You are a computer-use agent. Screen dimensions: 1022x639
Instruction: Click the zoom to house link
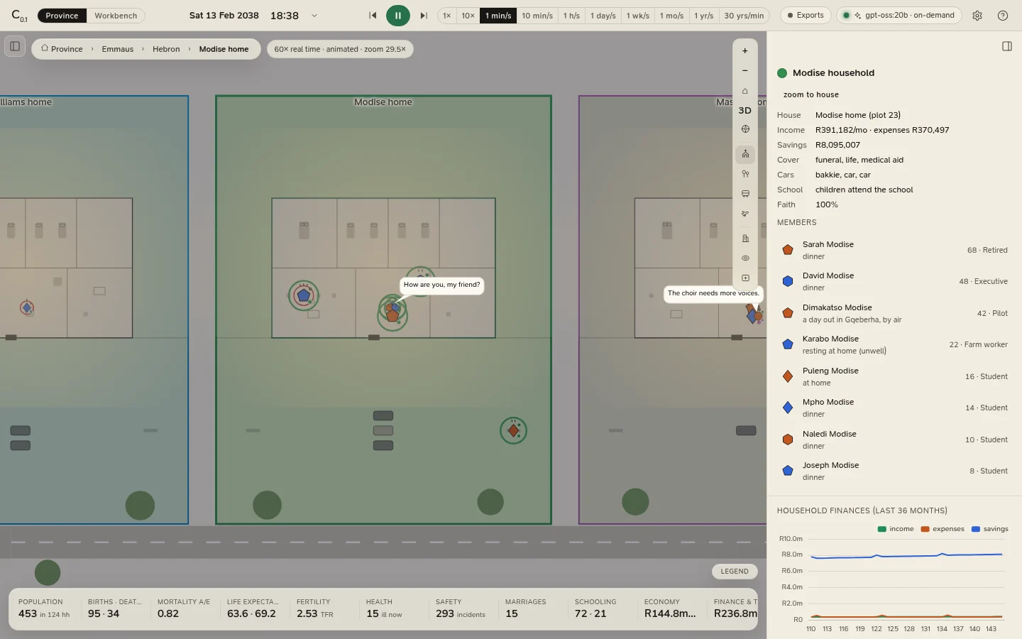pyautogui.click(x=811, y=94)
